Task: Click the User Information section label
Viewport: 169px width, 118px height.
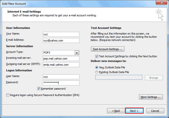Action: pyautogui.click(x=18, y=28)
